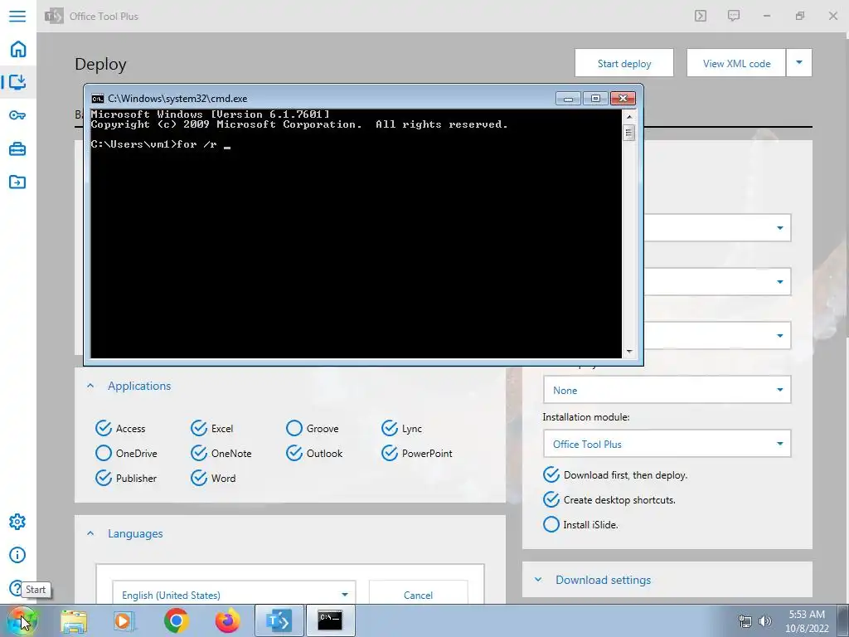Screen dimensions: 849x637
Task: Click View XML code button
Action: coord(736,63)
